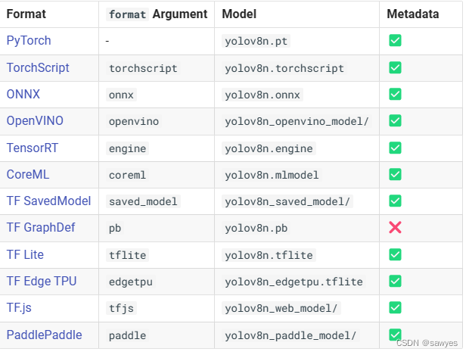The image size is (469, 355).
Task: Select the 'engine' argument code
Action: coord(127,148)
